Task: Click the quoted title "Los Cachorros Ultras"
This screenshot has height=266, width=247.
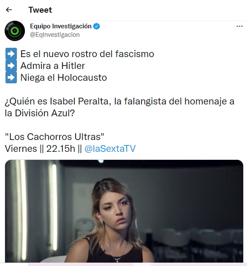Action: point(54,137)
